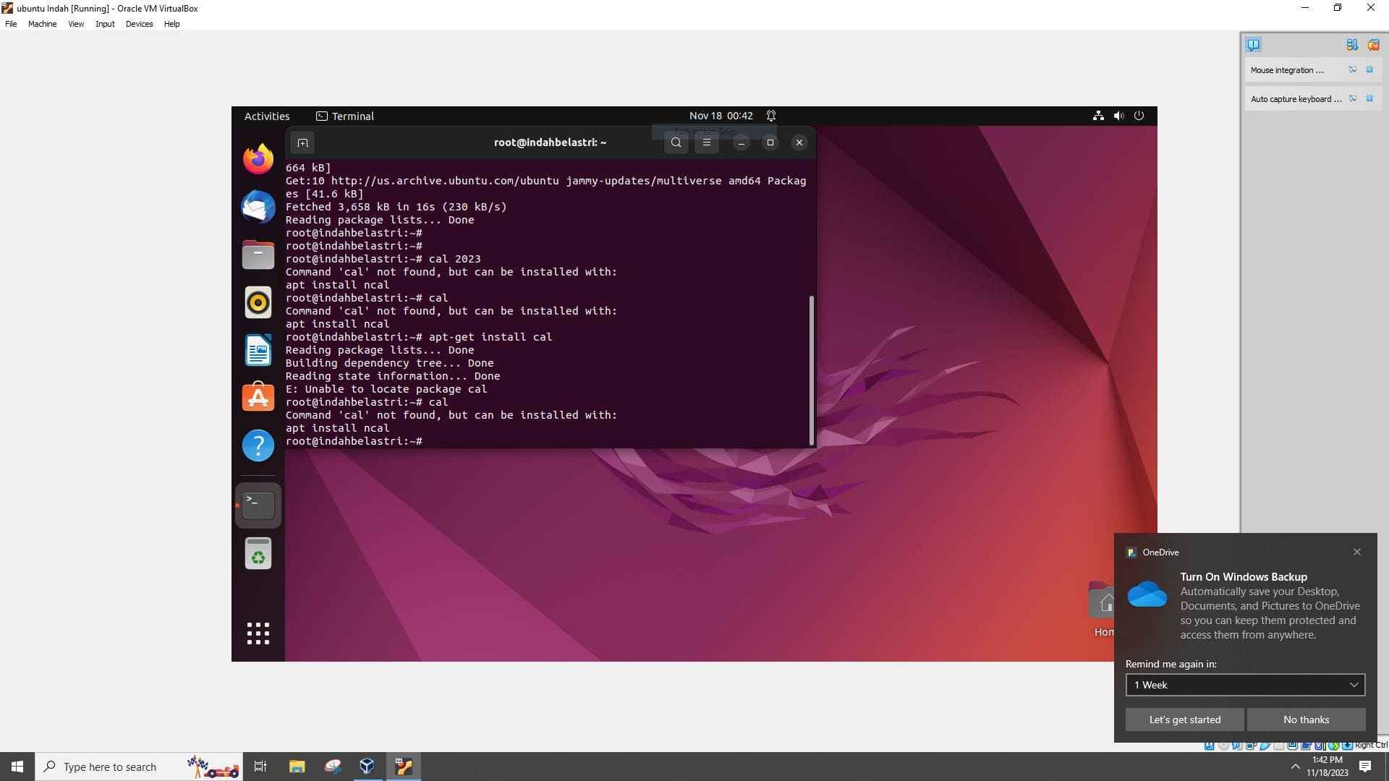Launch Thunderbird mail from the dock
1389x781 pixels.
pos(258,207)
